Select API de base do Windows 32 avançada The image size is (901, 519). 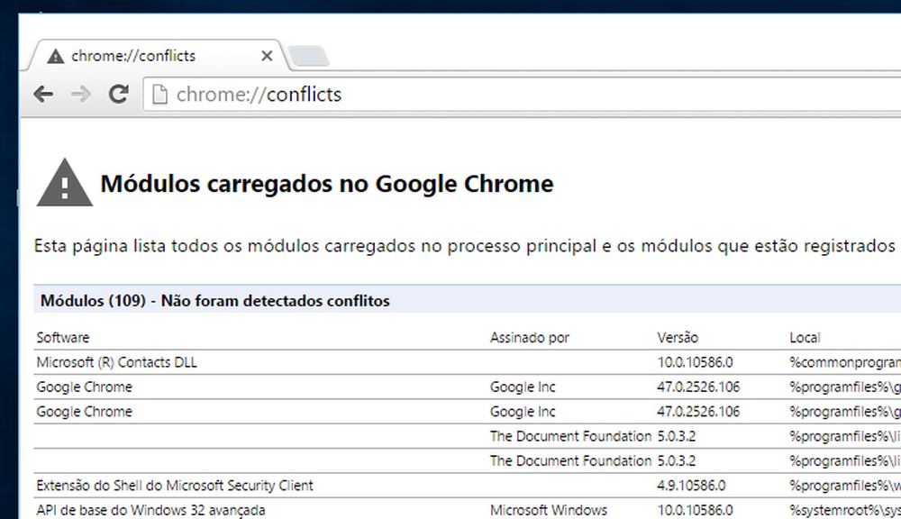pos(150,510)
